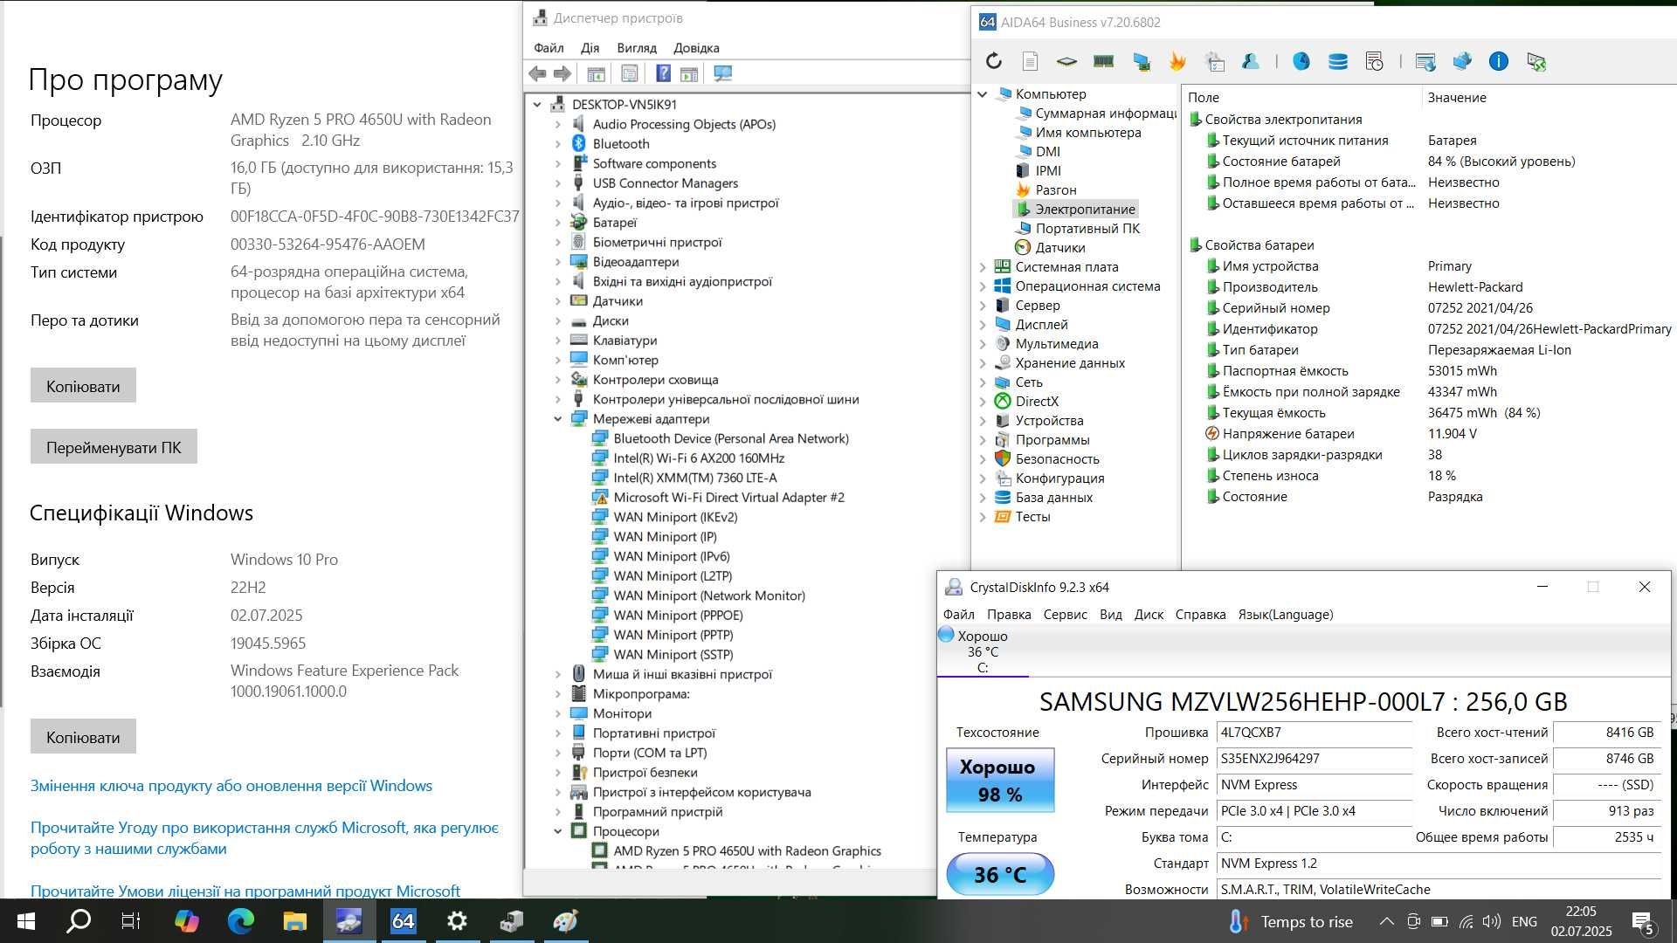Expand the Диски node in Device Manager
The width and height of the screenshot is (1677, 943).
point(558,320)
